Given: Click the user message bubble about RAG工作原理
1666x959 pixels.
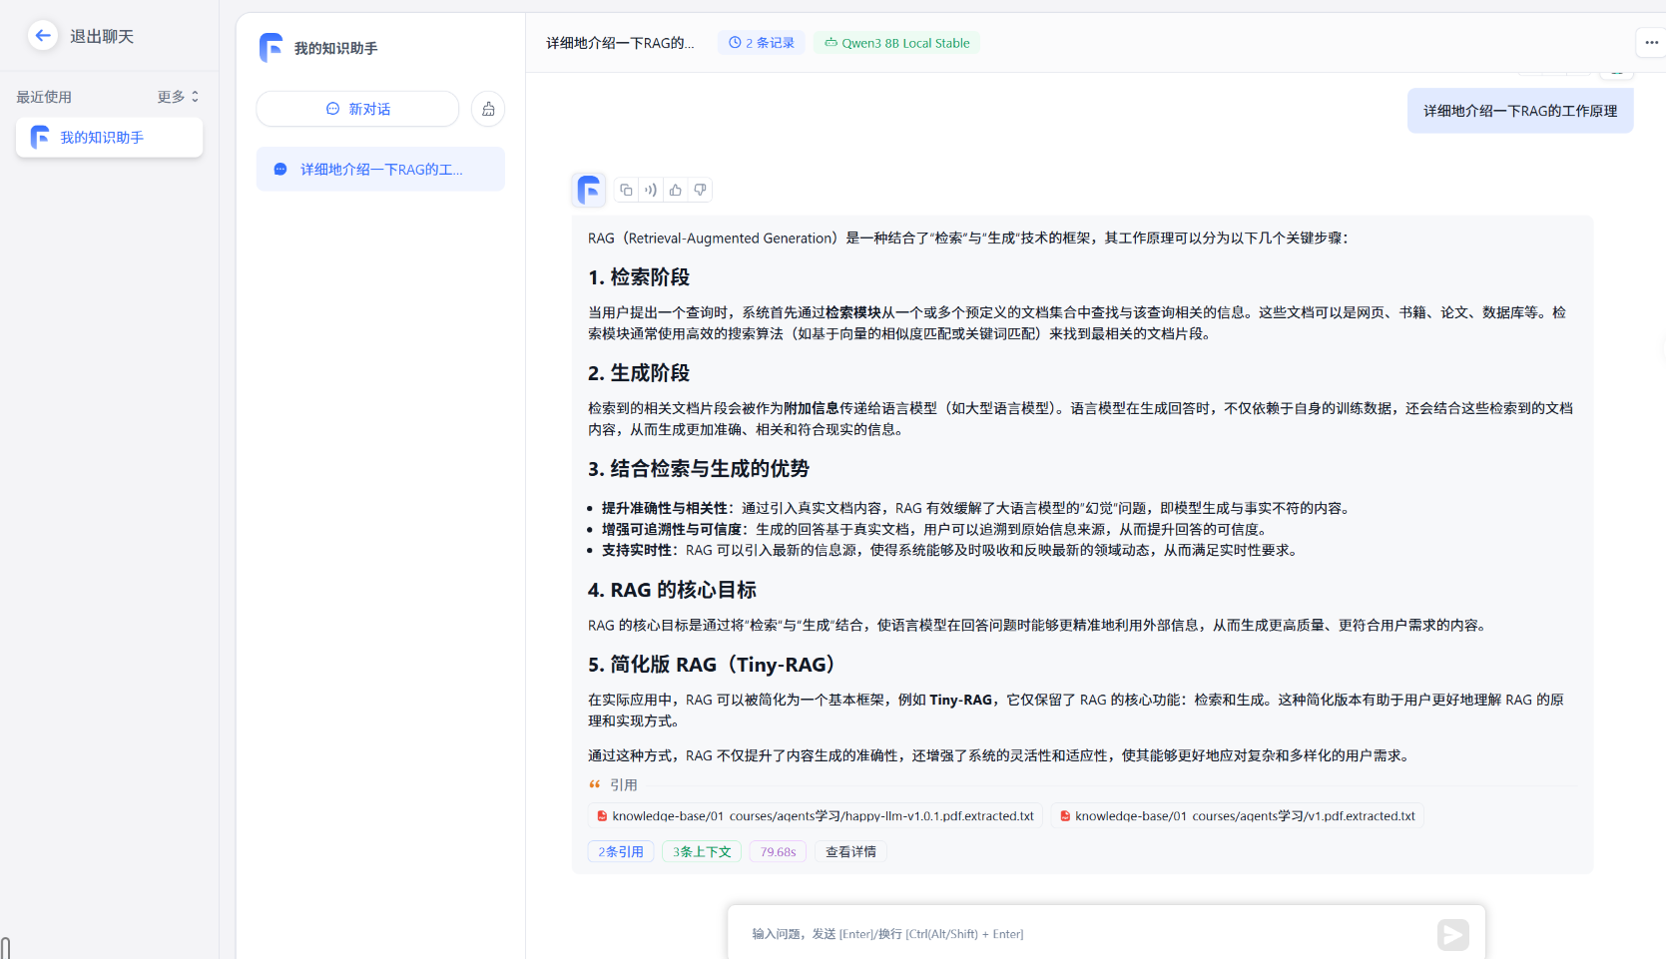Looking at the screenshot, I should [x=1520, y=111].
